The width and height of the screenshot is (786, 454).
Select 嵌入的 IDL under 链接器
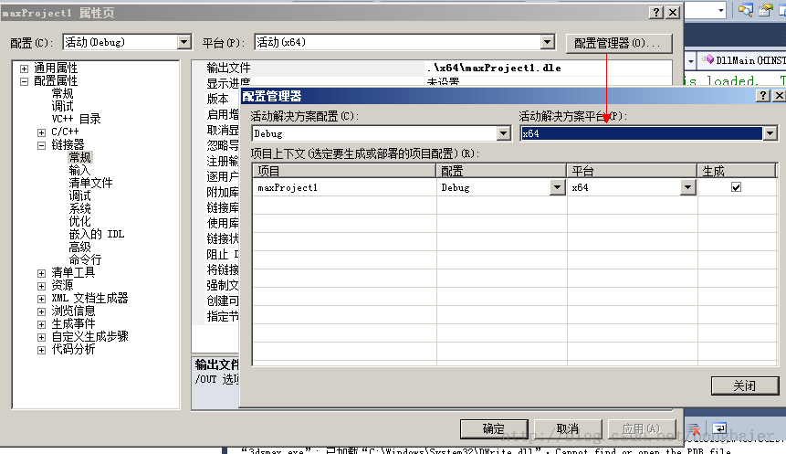pyautogui.click(x=97, y=234)
